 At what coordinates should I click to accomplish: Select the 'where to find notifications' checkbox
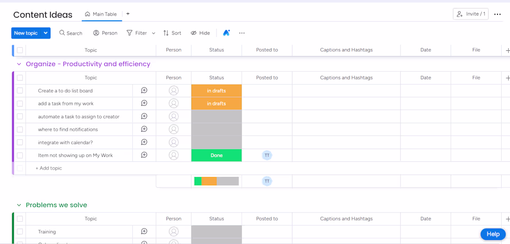[x=20, y=129]
